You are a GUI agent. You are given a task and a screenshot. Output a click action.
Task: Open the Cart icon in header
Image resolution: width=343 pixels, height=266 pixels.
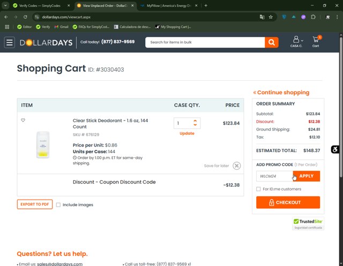pyautogui.click(x=316, y=42)
